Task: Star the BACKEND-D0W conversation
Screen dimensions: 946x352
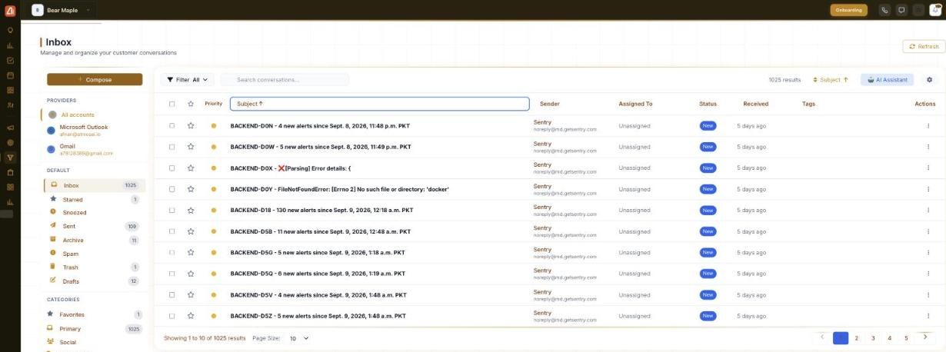Action: 191,147
